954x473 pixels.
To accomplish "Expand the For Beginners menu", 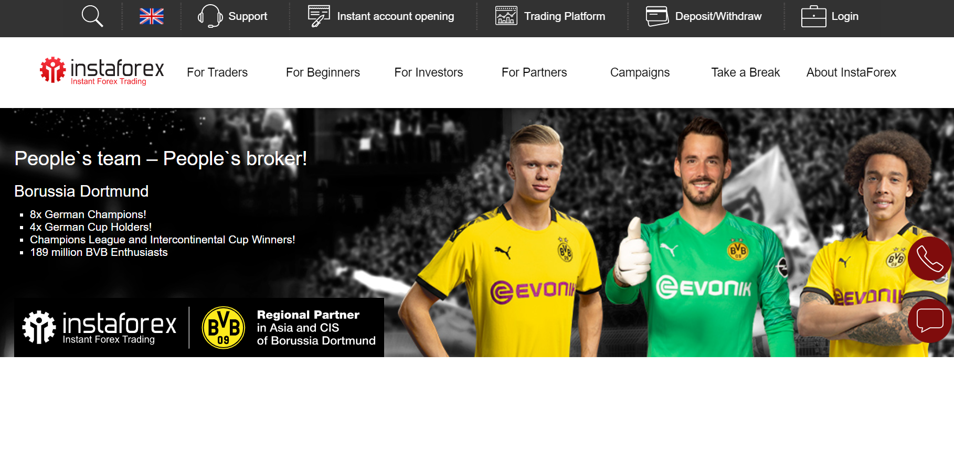I will coord(323,72).
